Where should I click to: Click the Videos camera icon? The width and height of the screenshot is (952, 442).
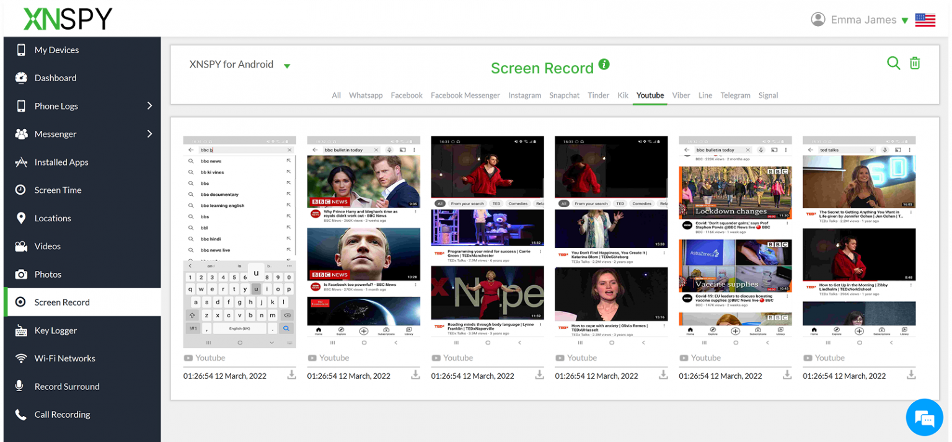tap(21, 246)
